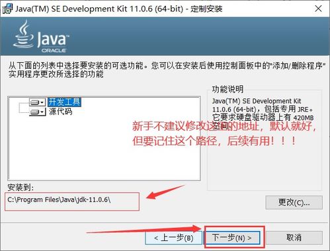Click the 安装到 label

21,188
